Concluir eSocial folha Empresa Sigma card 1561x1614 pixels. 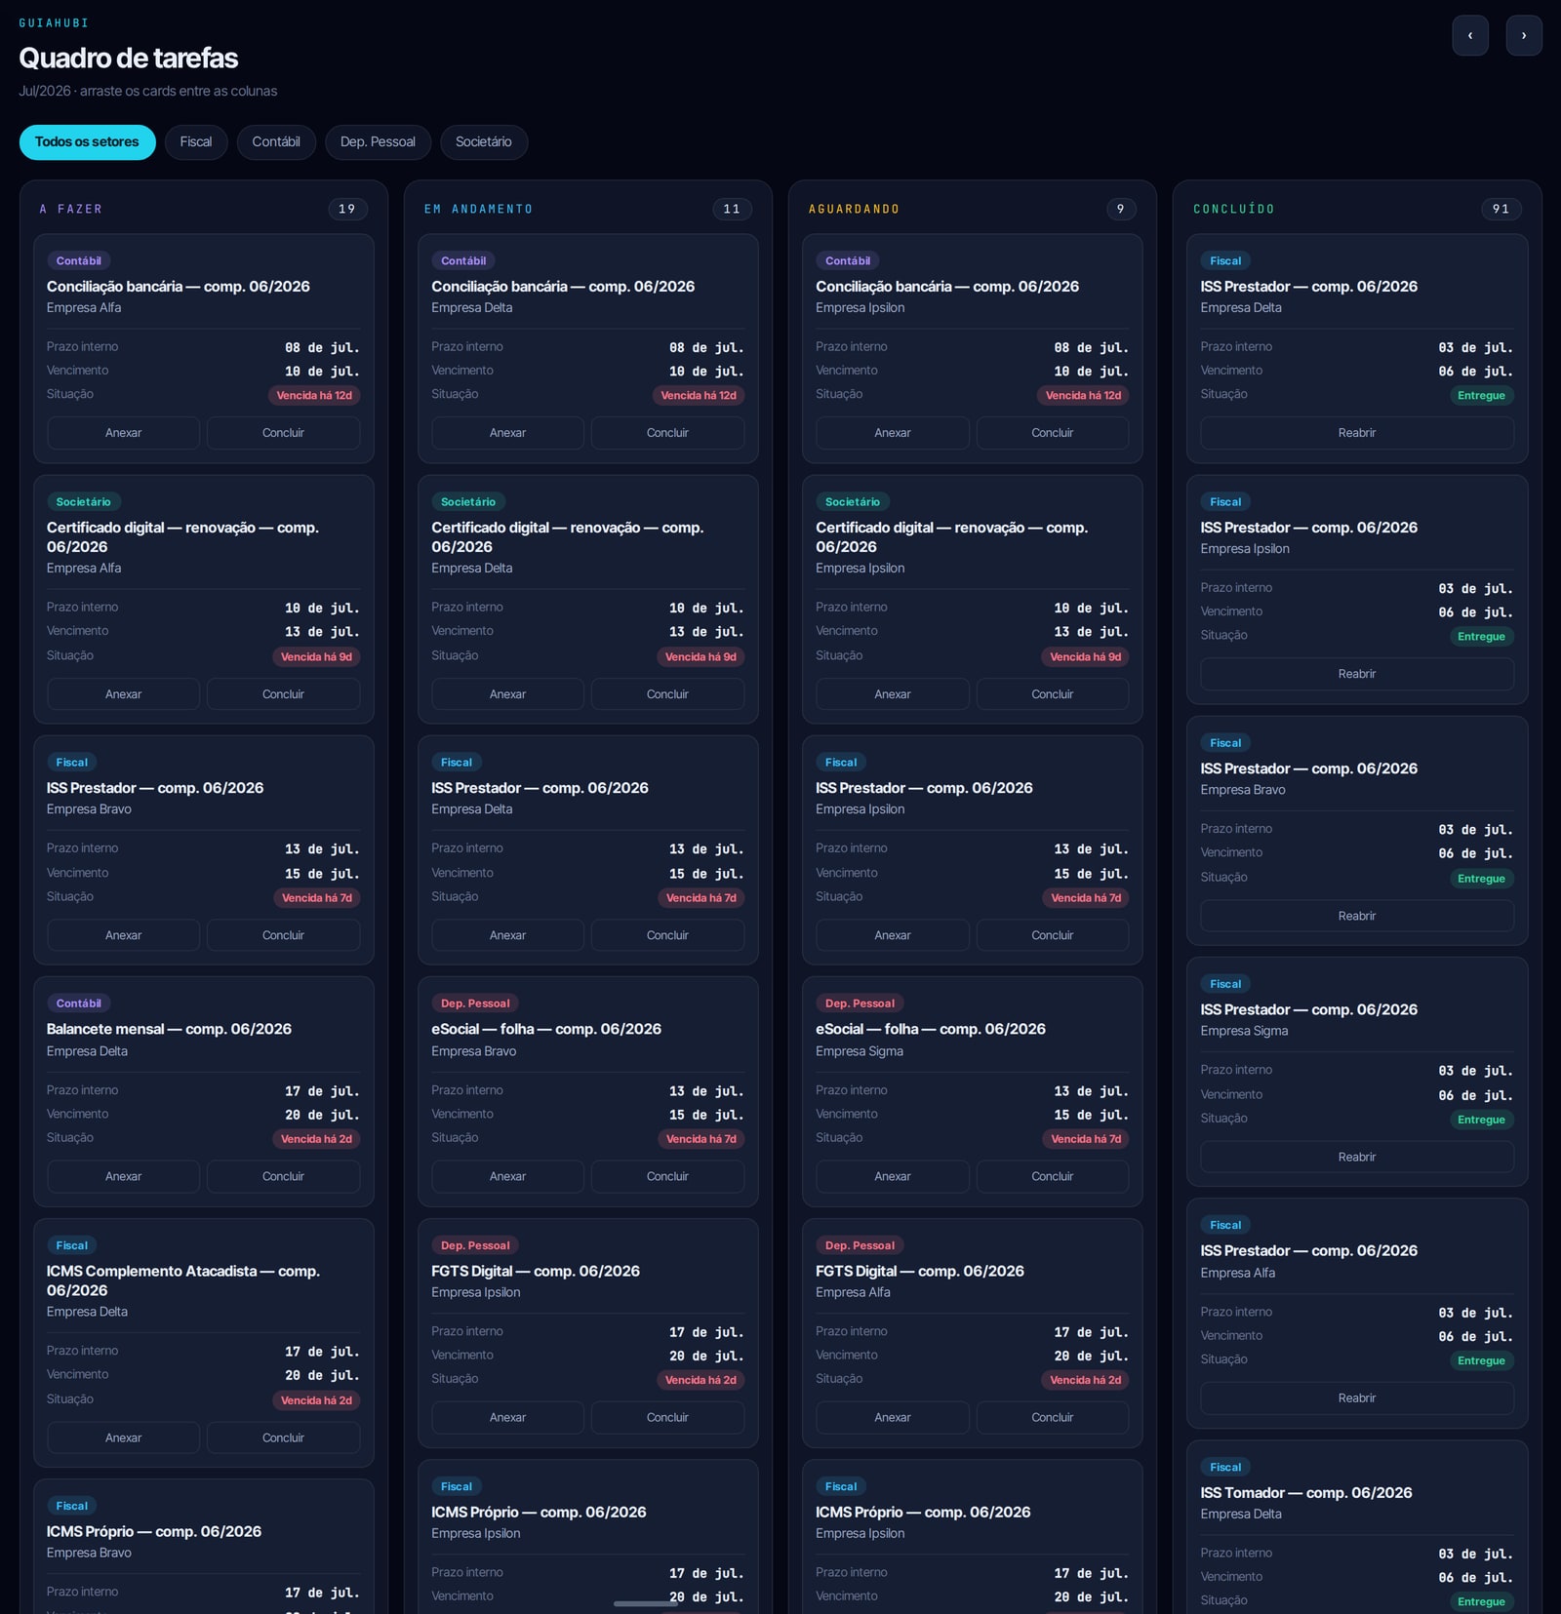[1052, 1176]
